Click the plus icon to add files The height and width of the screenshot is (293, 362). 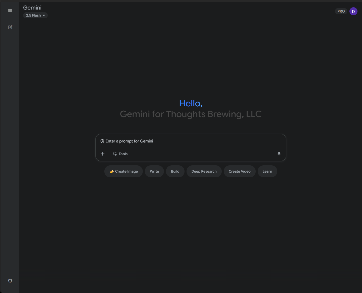click(103, 154)
